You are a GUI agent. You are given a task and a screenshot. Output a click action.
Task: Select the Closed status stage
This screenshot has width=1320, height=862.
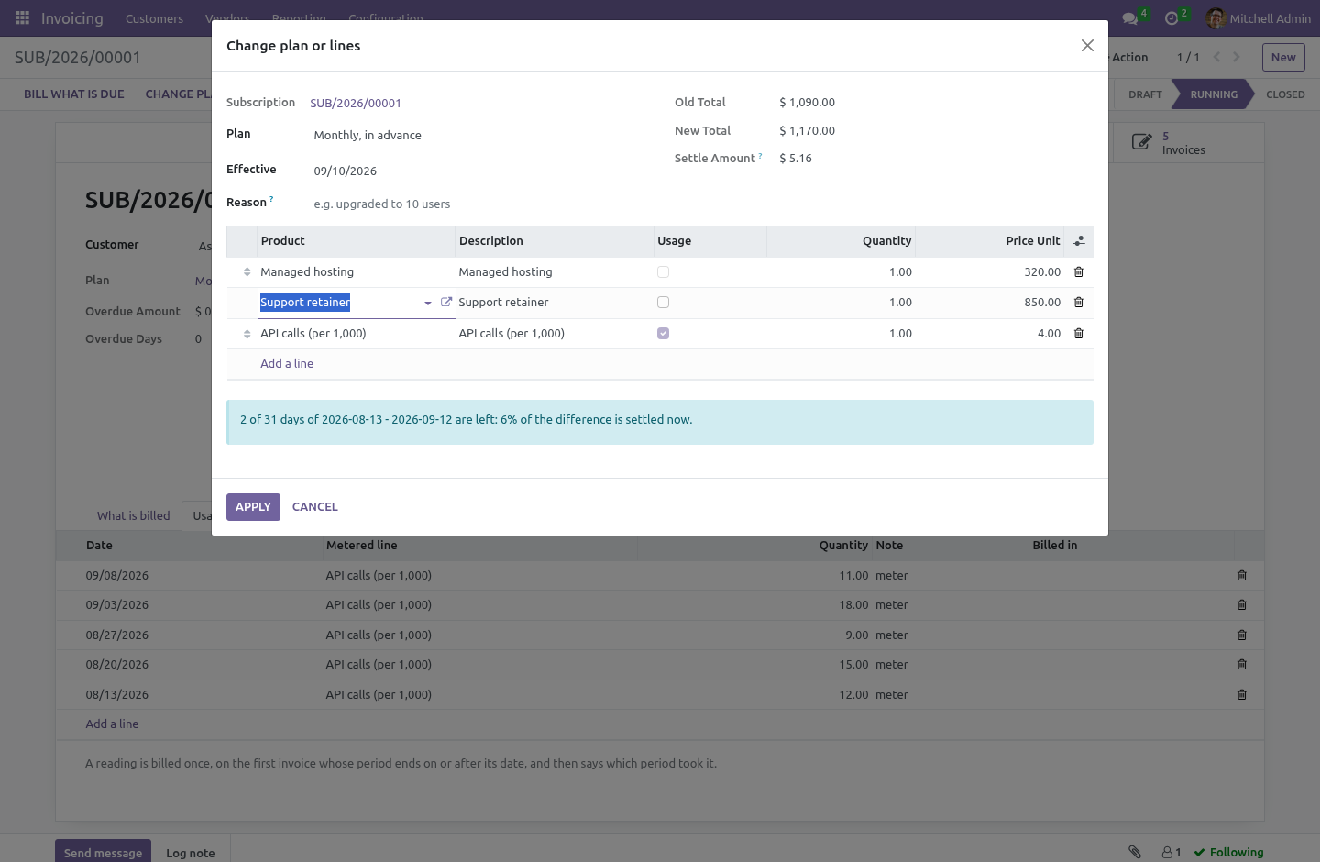[1285, 94]
